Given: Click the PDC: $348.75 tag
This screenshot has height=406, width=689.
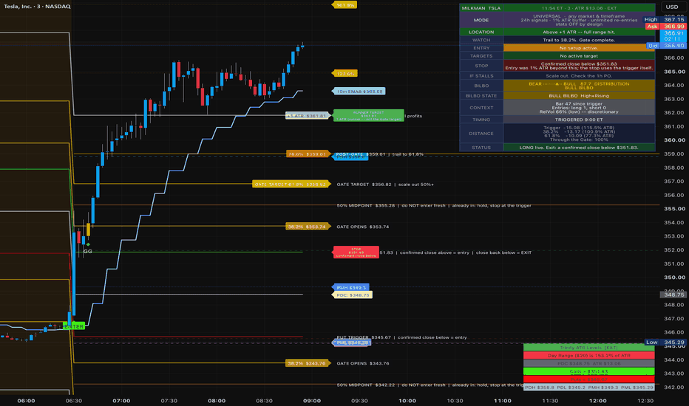Looking at the screenshot, I should 352,295.
